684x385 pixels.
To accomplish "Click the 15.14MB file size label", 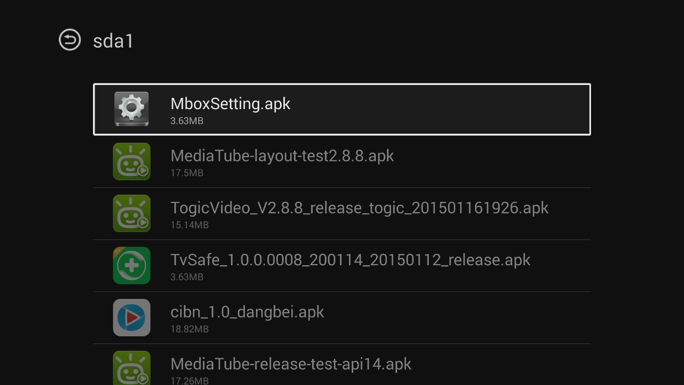I will pyautogui.click(x=189, y=225).
